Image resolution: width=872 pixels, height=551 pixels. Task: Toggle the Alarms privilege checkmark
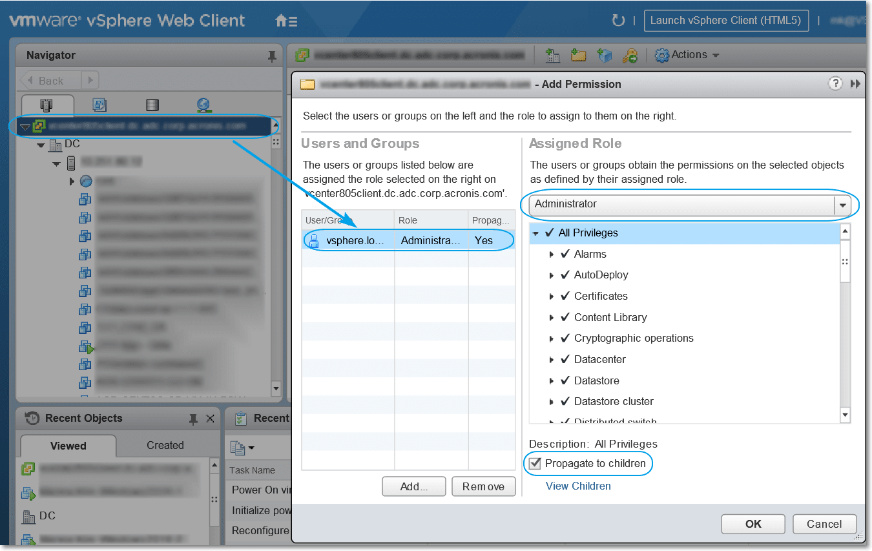click(565, 254)
